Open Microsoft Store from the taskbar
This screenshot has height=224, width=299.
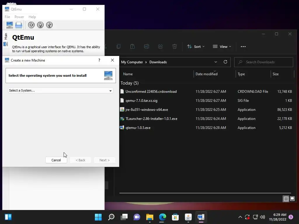[175, 217]
